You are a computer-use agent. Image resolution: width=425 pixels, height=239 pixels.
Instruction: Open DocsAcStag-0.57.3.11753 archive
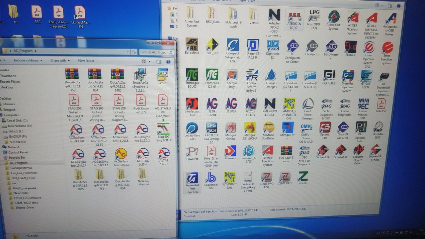(x=72, y=74)
